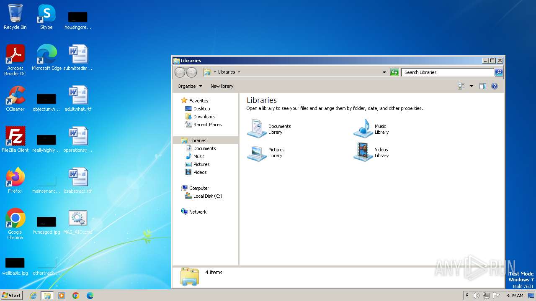This screenshot has width=536, height=301.
Task: Select Favorites in navigation pane
Action: pos(198,101)
